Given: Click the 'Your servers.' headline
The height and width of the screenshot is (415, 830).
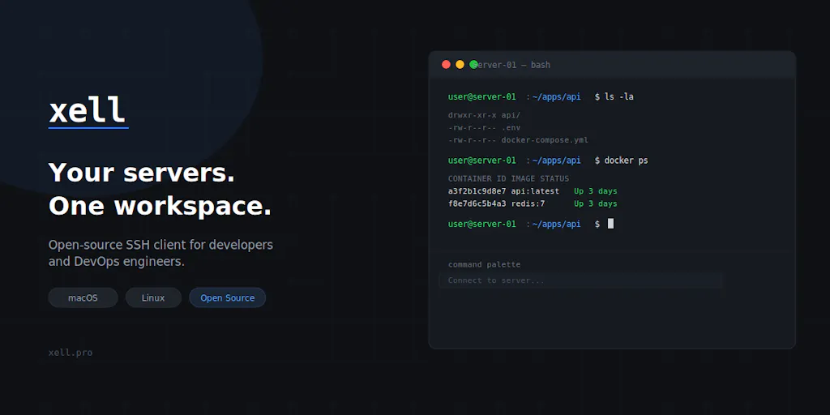Looking at the screenshot, I should pyautogui.click(x=142, y=173).
